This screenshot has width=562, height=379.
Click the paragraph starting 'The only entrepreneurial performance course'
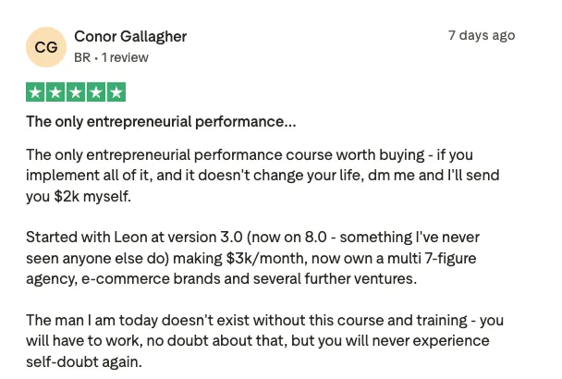[263, 176]
